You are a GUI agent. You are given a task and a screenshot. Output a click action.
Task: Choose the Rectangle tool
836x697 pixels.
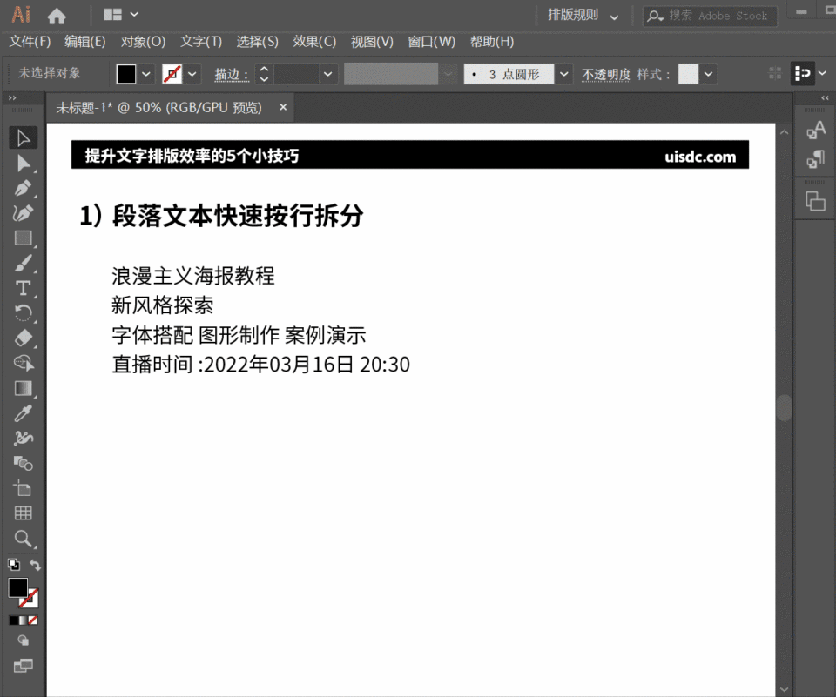[23, 238]
